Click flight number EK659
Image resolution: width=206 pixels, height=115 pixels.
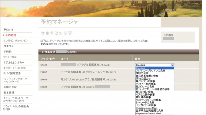tap(44, 79)
